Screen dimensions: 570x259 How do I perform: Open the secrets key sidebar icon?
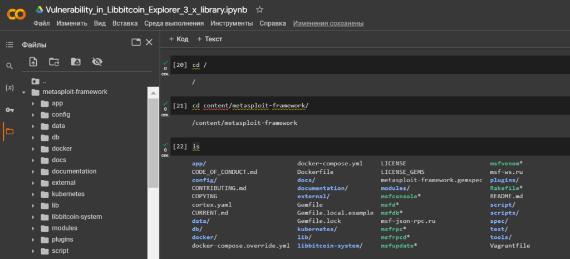click(x=9, y=110)
